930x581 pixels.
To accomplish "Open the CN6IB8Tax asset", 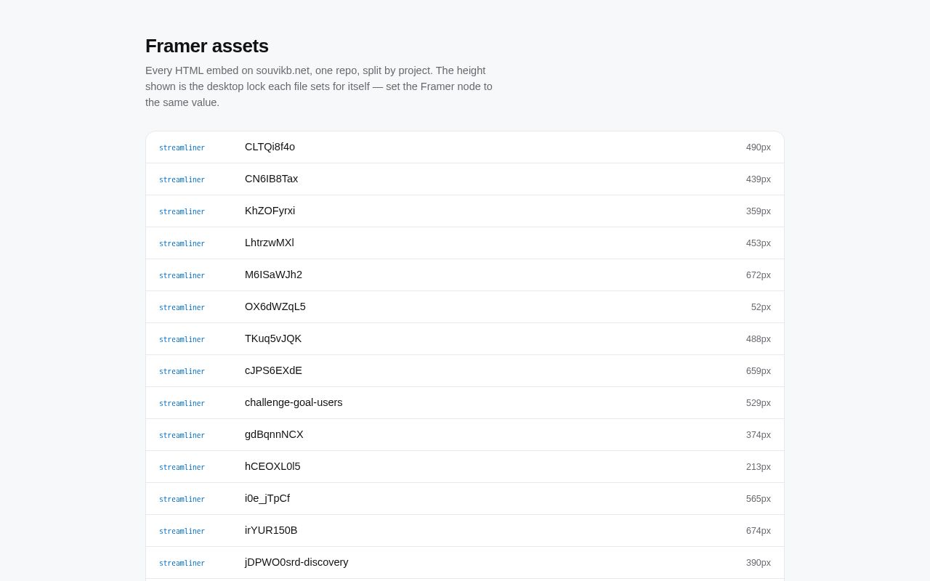I will click(x=465, y=179).
